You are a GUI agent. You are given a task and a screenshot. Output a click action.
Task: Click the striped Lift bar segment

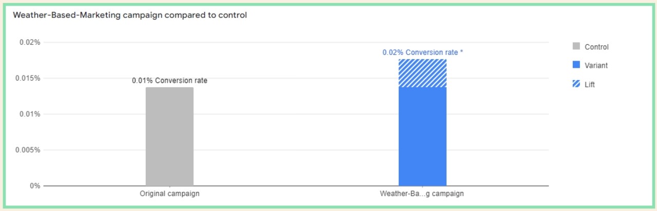(422, 73)
